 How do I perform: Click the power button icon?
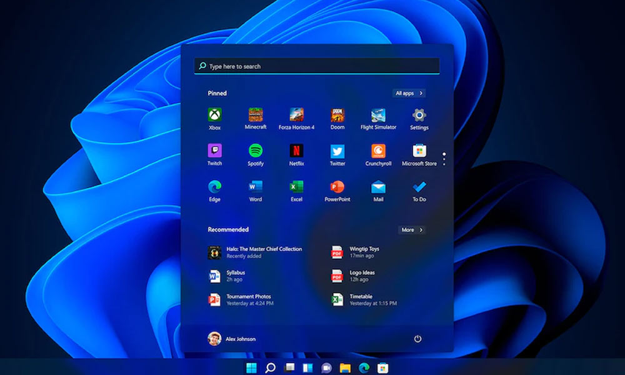click(x=417, y=339)
